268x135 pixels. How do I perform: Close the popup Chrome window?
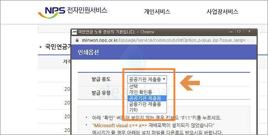(x=249, y=31)
